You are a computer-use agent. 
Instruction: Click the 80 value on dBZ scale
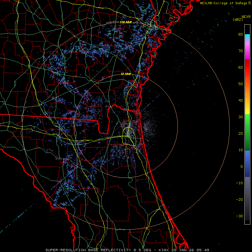click(x=241, y=34)
